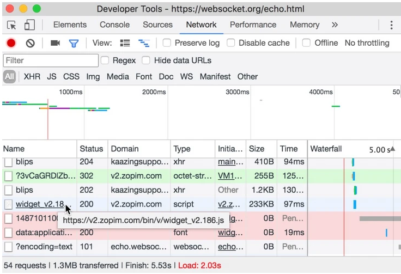Open the No throttling dropdown
Screen dimensions: 401x274
[367, 43]
